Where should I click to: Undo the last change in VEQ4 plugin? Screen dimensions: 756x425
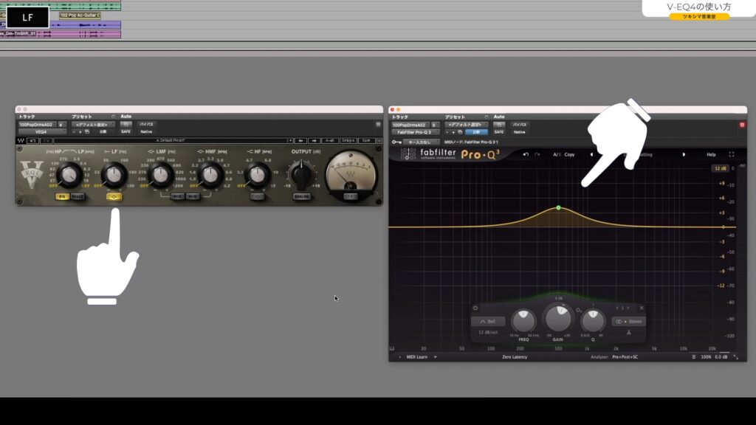tap(32, 141)
